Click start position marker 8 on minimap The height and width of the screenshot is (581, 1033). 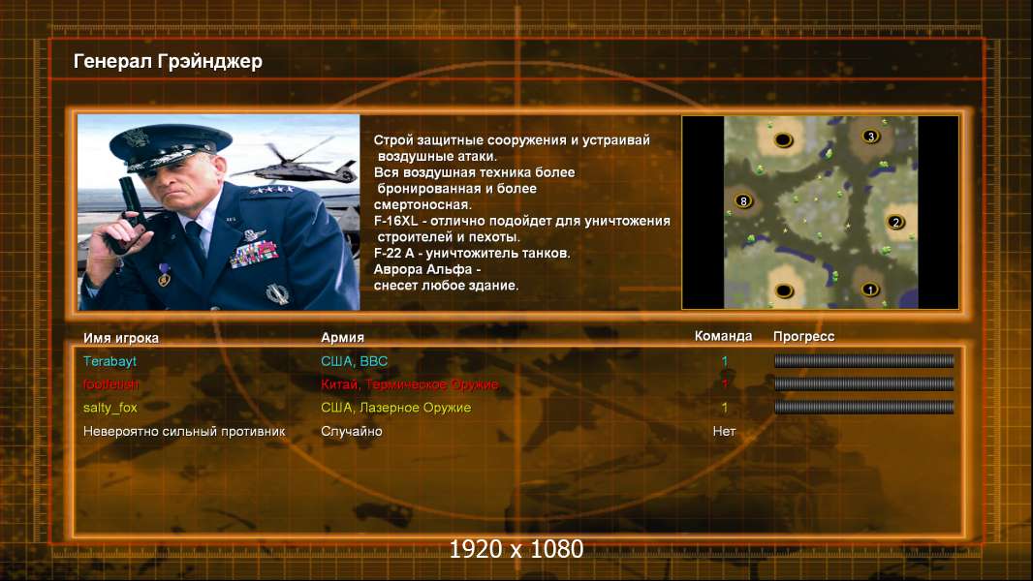coord(743,200)
